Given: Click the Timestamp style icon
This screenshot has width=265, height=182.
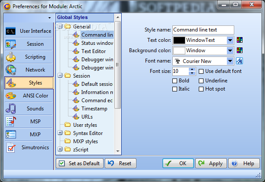Looking at the screenshot, I should click(x=76, y=108).
